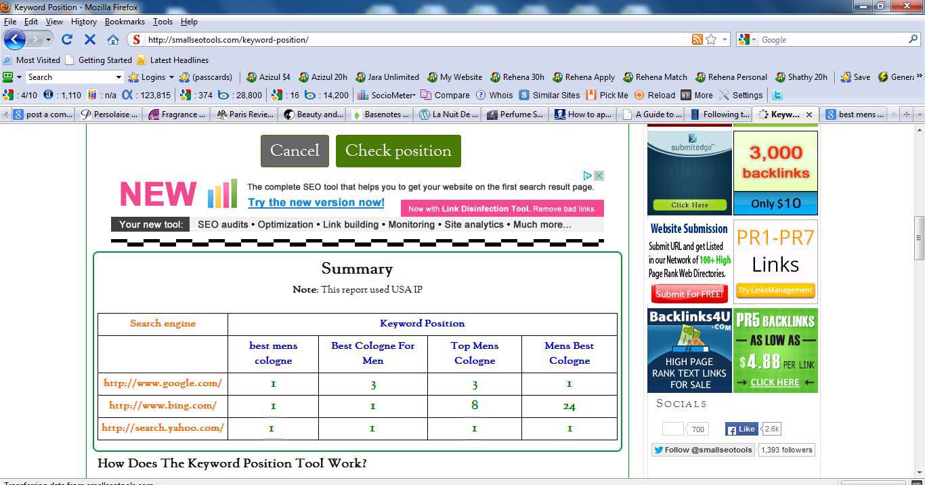This screenshot has height=485, width=925.
Task: Go back with the browser Back arrow
Action: pyautogui.click(x=15, y=39)
